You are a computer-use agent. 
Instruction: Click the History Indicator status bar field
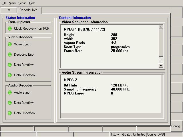tap(128, 134)
